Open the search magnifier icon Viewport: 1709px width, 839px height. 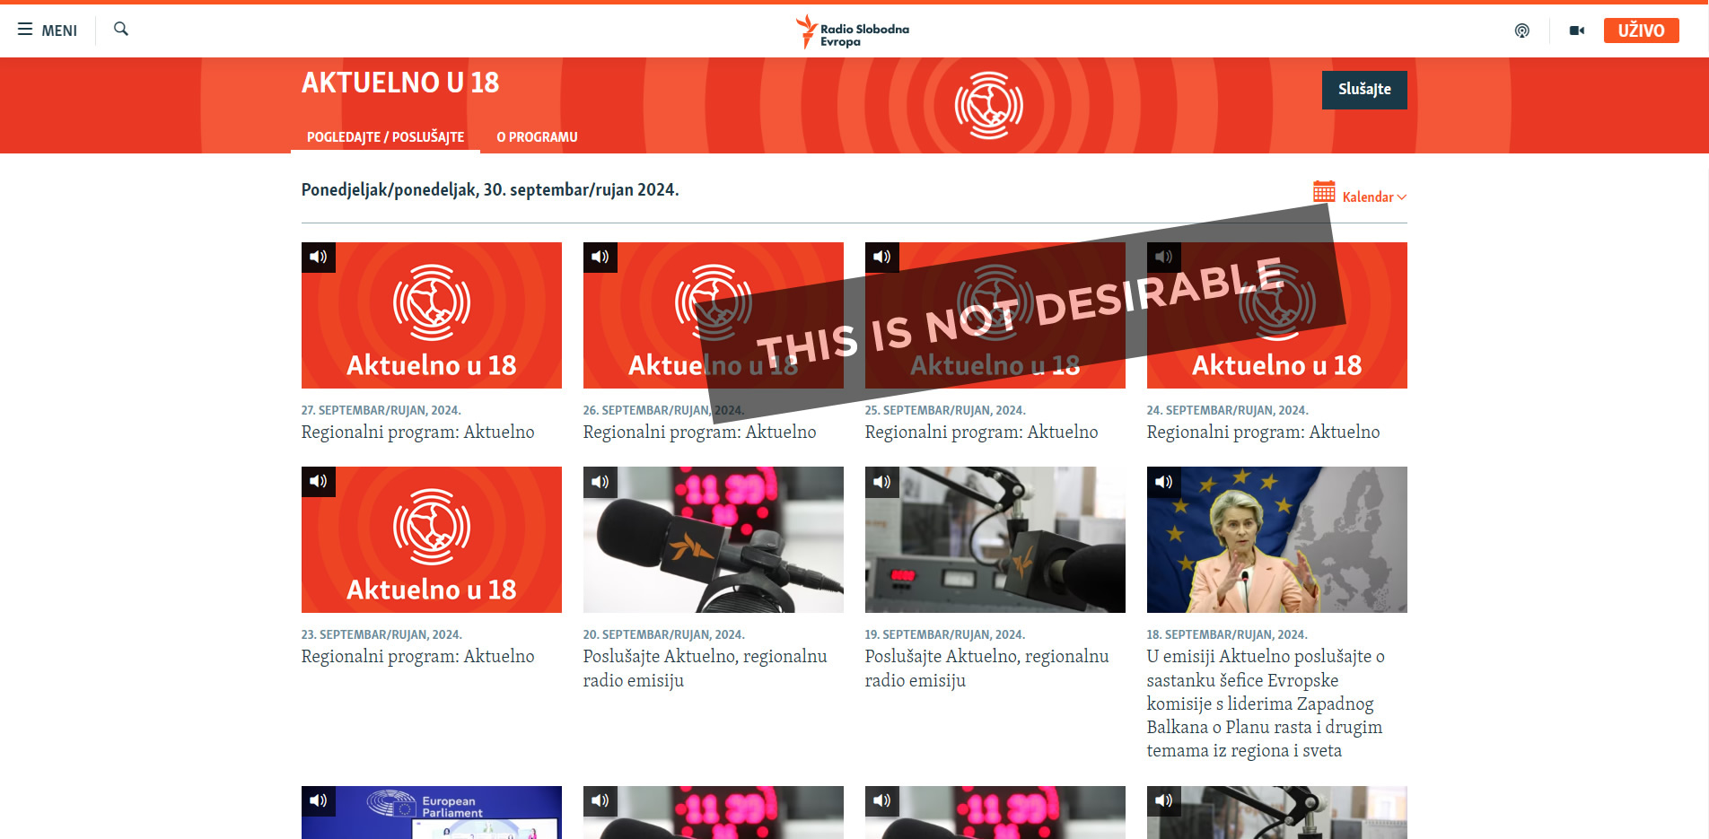click(x=121, y=29)
